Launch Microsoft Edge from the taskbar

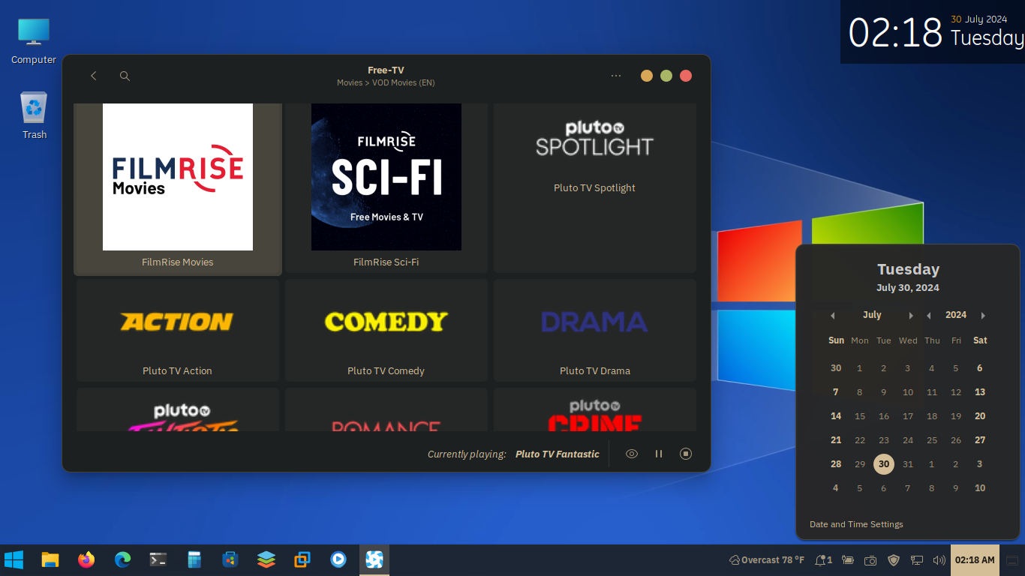coord(122,559)
